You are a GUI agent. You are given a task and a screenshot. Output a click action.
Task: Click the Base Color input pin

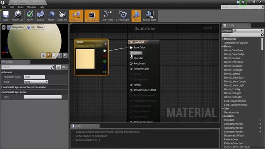click(131, 48)
